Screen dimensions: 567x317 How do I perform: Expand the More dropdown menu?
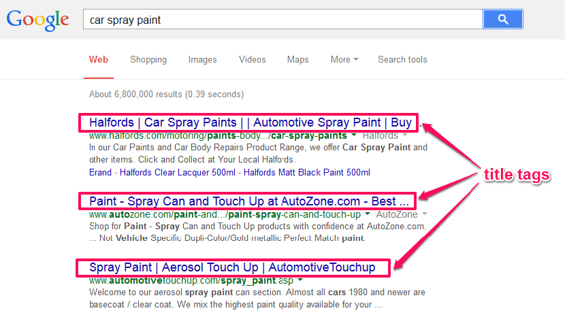(344, 60)
